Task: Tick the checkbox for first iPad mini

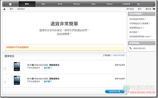Action: (x=5, y=69)
